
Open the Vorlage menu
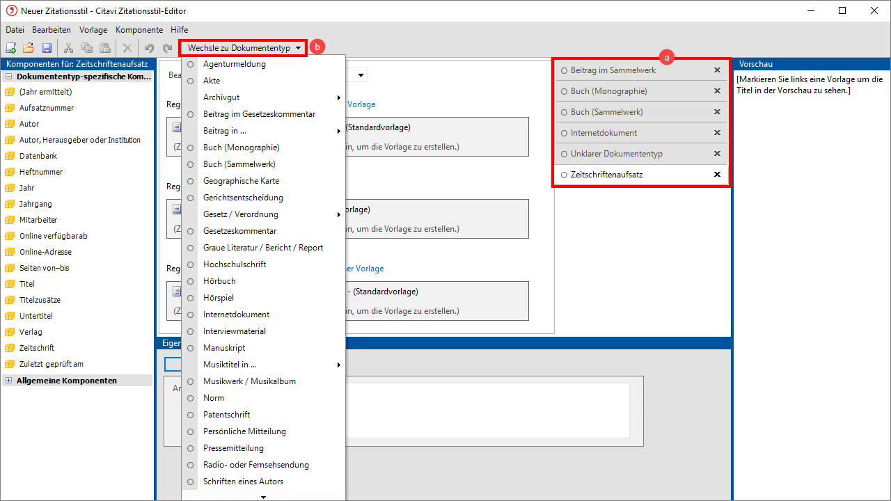93,30
